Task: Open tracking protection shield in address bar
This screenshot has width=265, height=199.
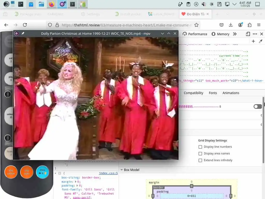Action: point(50,25)
